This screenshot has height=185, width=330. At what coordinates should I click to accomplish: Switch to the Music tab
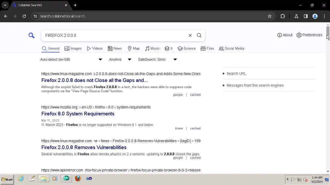152,48
